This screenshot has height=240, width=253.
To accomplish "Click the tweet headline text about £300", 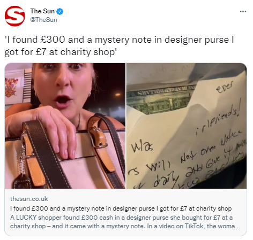I will 119,46.
